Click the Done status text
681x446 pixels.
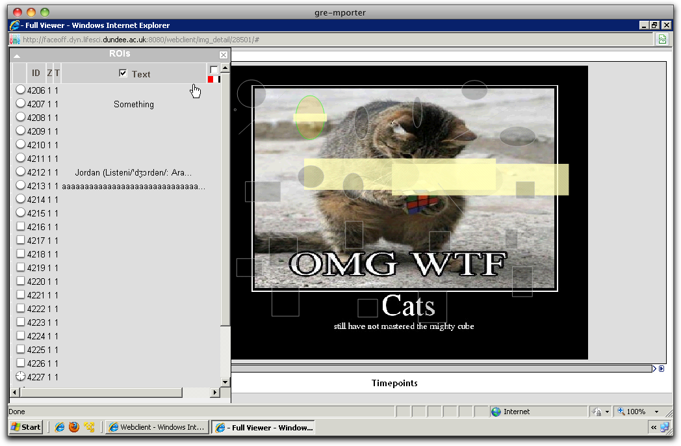tap(17, 412)
